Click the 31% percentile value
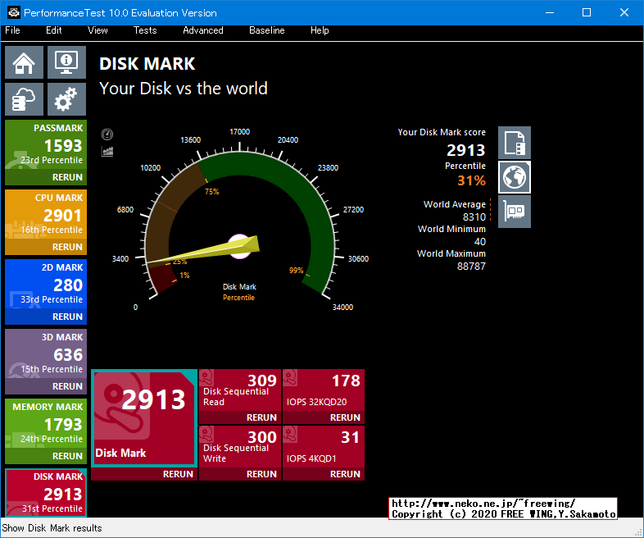The image size is (644, 538). [471, 180]
